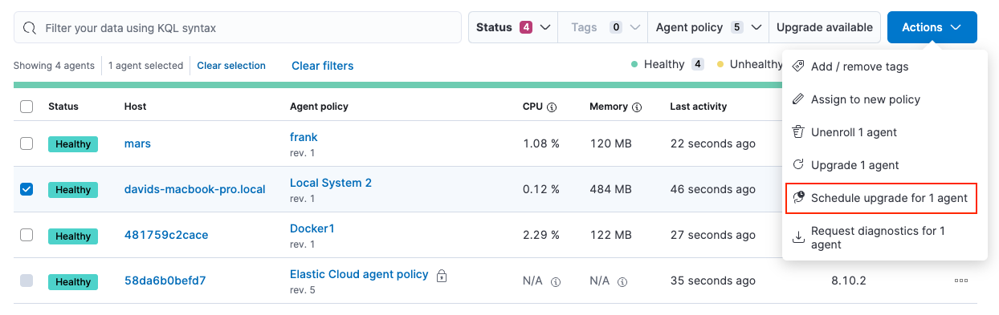Toggle the Upgrade available filter
This screenshot has width=999, height=315.
pos(825,27)
